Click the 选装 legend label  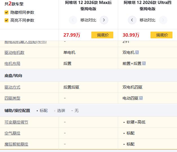(61, 111)
